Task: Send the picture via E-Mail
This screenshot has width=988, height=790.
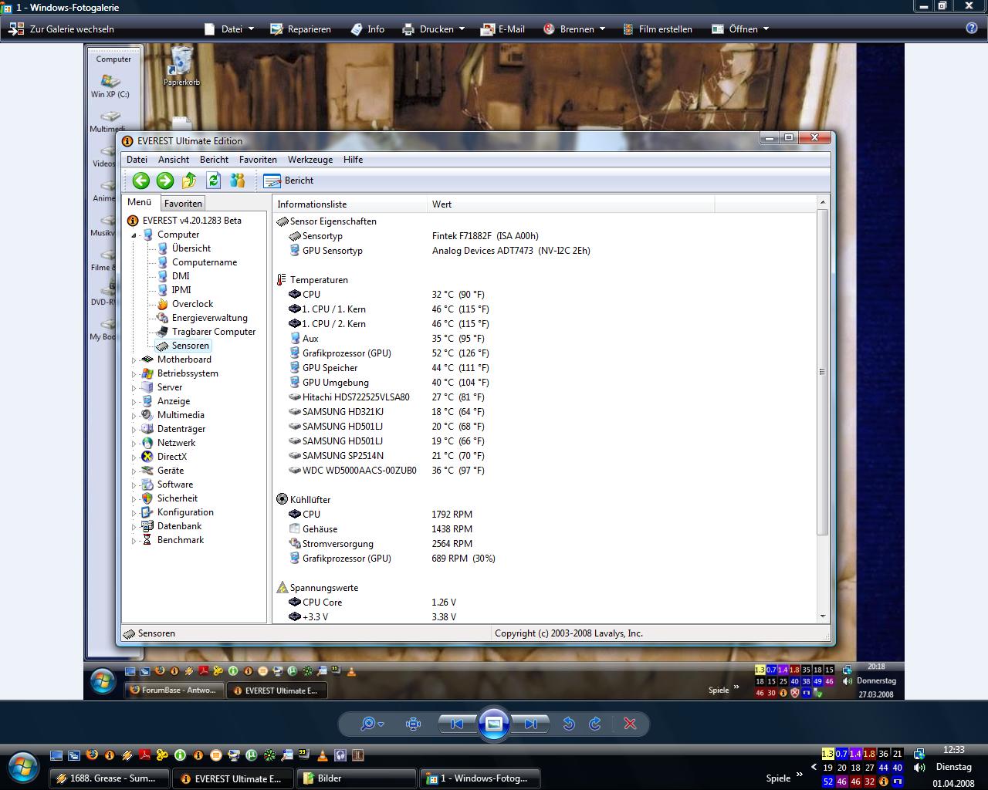Action: (x=502, y=29)
